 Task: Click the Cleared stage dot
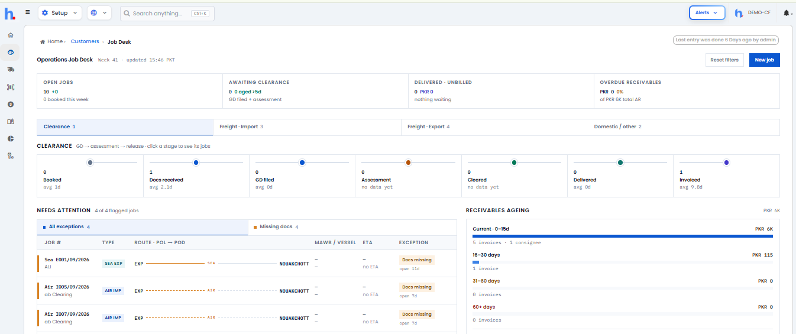pos(515,163)
